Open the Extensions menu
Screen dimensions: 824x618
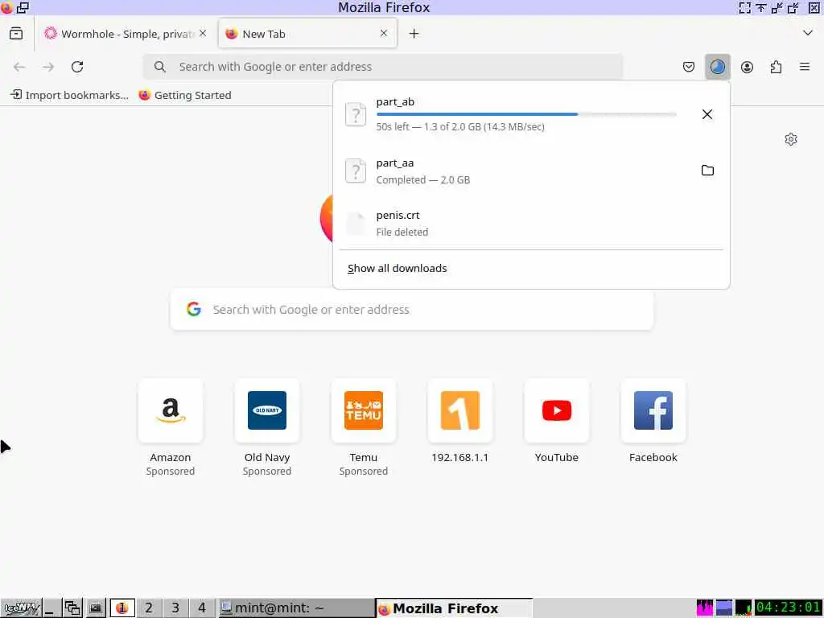pos(776,67)
